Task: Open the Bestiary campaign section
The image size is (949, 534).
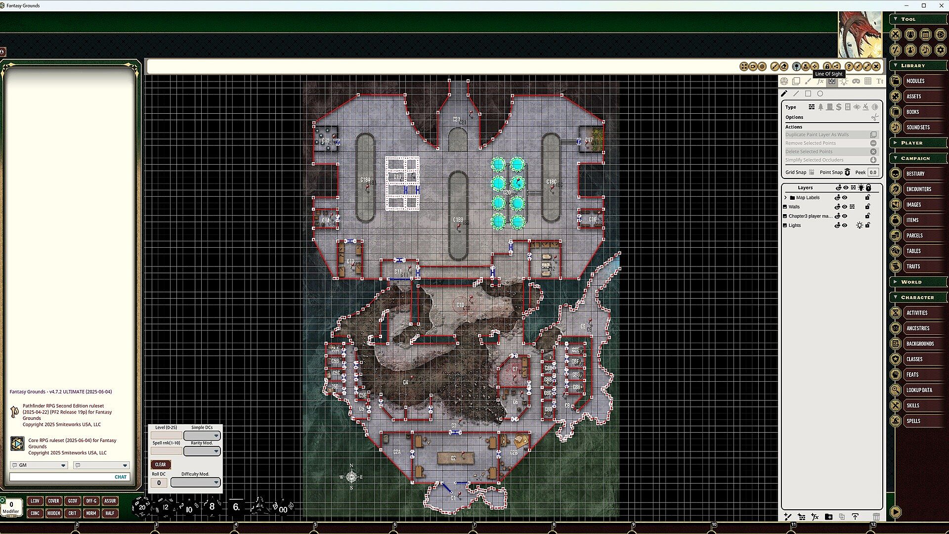Action: (915, 174)
